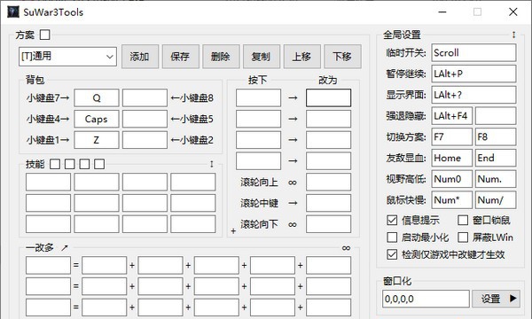Click the 切换方案 field showing F8

pyautogui.click(x=496, y=137)
